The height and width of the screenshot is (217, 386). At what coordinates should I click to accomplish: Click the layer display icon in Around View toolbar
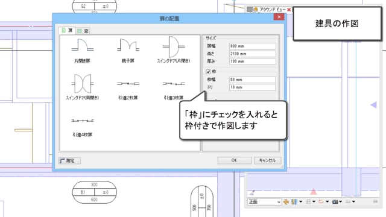(x=294, y=202)
